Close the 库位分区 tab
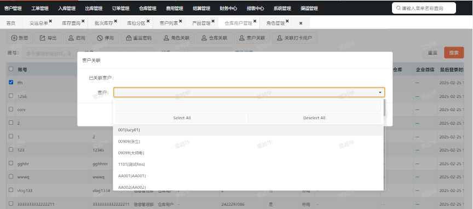 pyautogui.click(x=148, y=21)
